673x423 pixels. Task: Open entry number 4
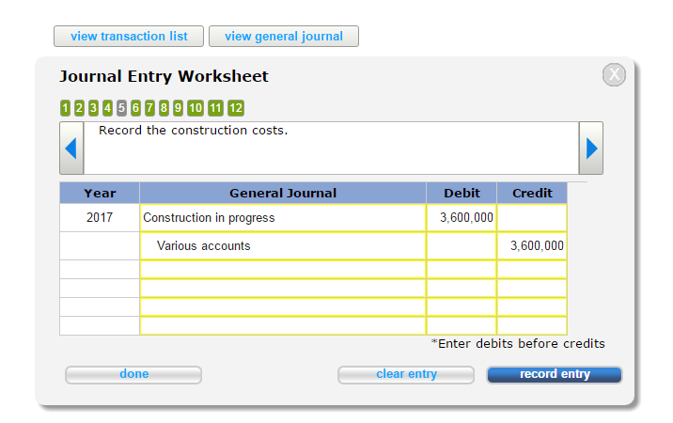[x=107, y=108]
